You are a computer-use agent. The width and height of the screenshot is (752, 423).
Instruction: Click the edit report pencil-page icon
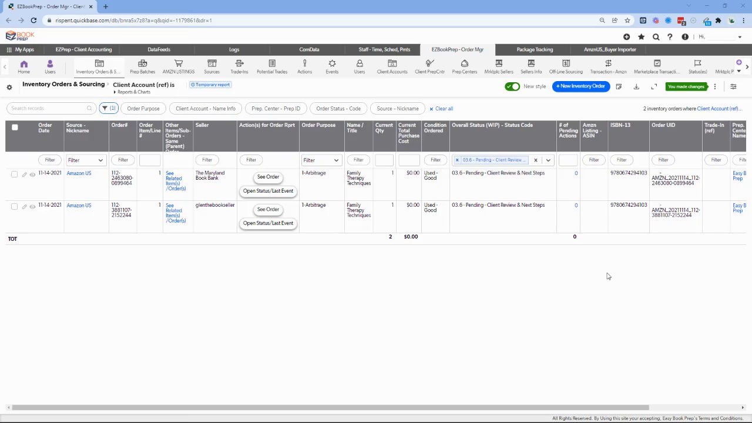click(x=619, y=87)
